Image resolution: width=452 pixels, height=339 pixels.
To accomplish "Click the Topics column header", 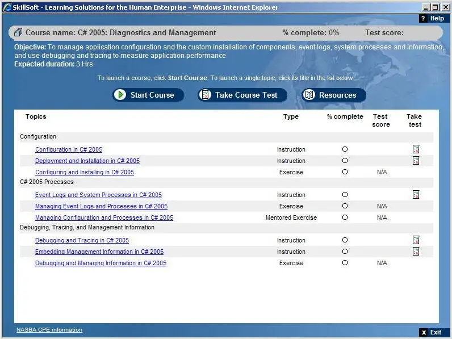I will [x=36, y=116].
